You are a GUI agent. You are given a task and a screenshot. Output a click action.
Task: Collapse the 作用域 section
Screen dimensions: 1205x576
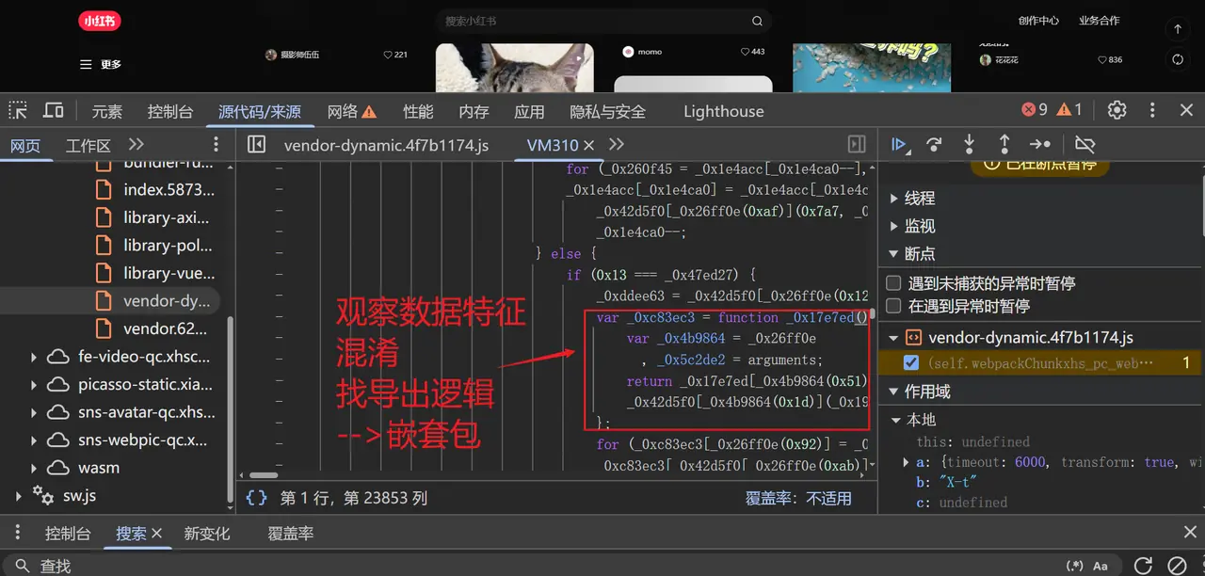tap(892, 391)
